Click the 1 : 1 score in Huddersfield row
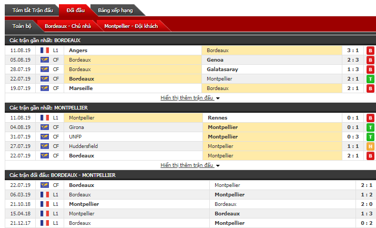 [353, 146]
